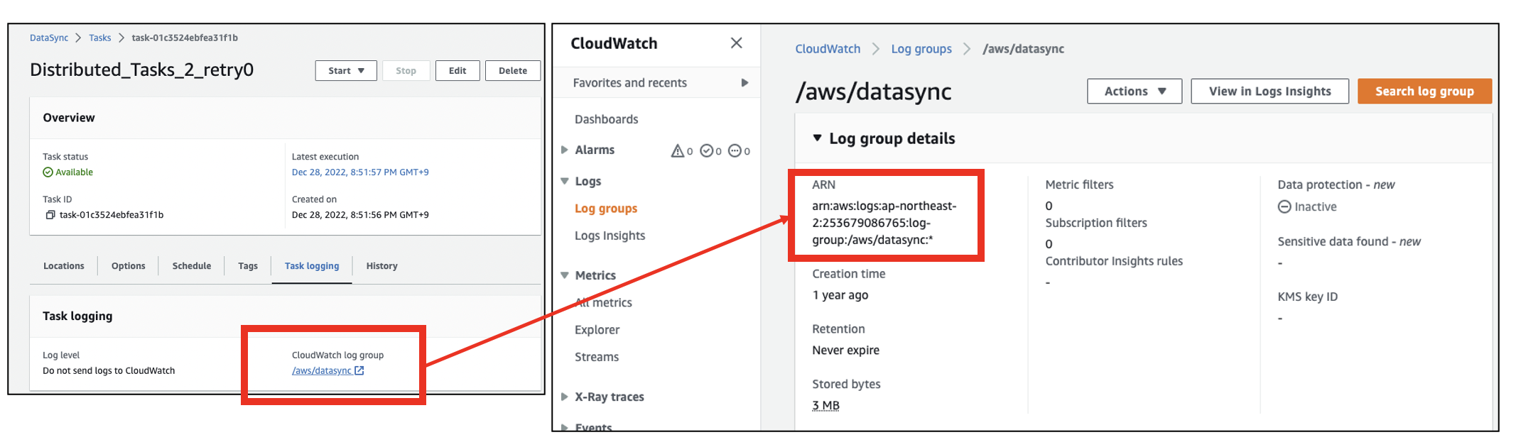Click the in-alarm triangle count icon
1516x447 pixels.
[x=678, y=150]
